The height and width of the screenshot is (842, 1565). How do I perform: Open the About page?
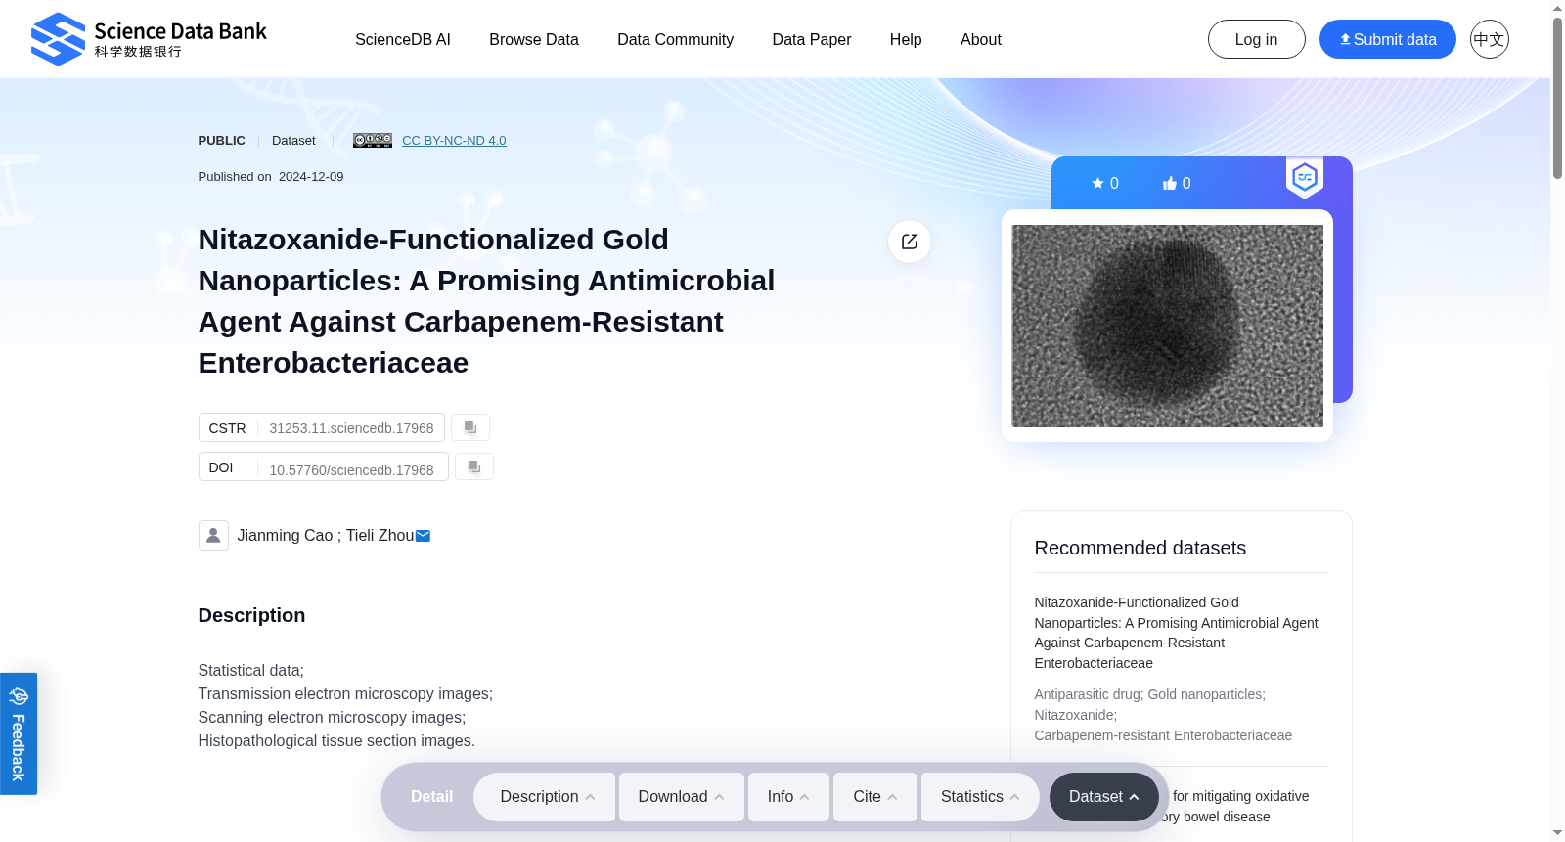[x=981, y=39]
